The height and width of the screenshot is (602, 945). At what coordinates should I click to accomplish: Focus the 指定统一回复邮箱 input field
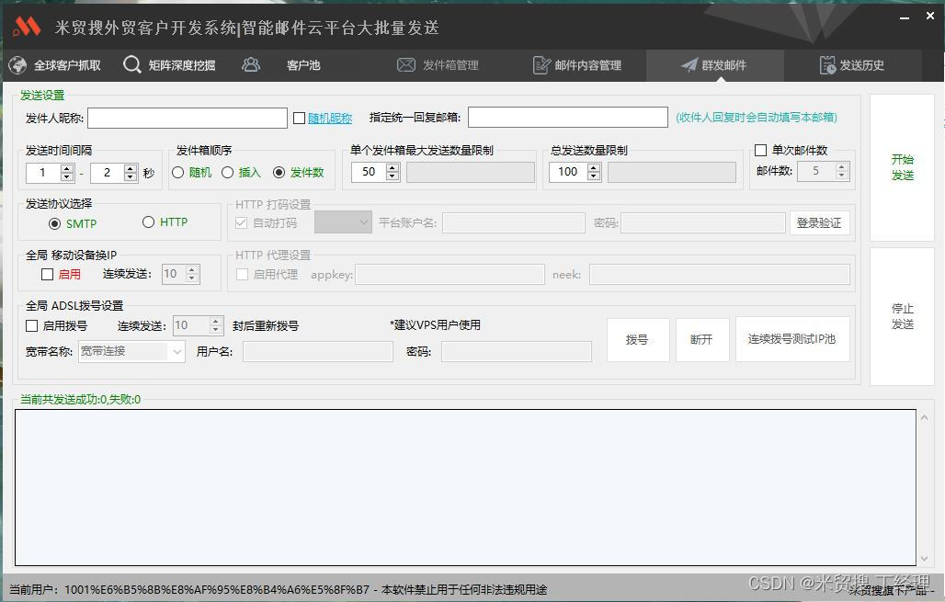pos(568,117)
